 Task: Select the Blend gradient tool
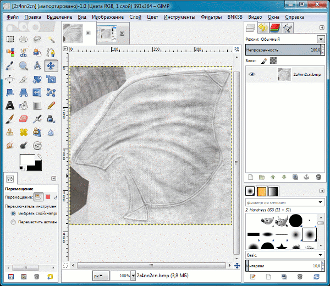pyautogui.click(x=37, y=106)
